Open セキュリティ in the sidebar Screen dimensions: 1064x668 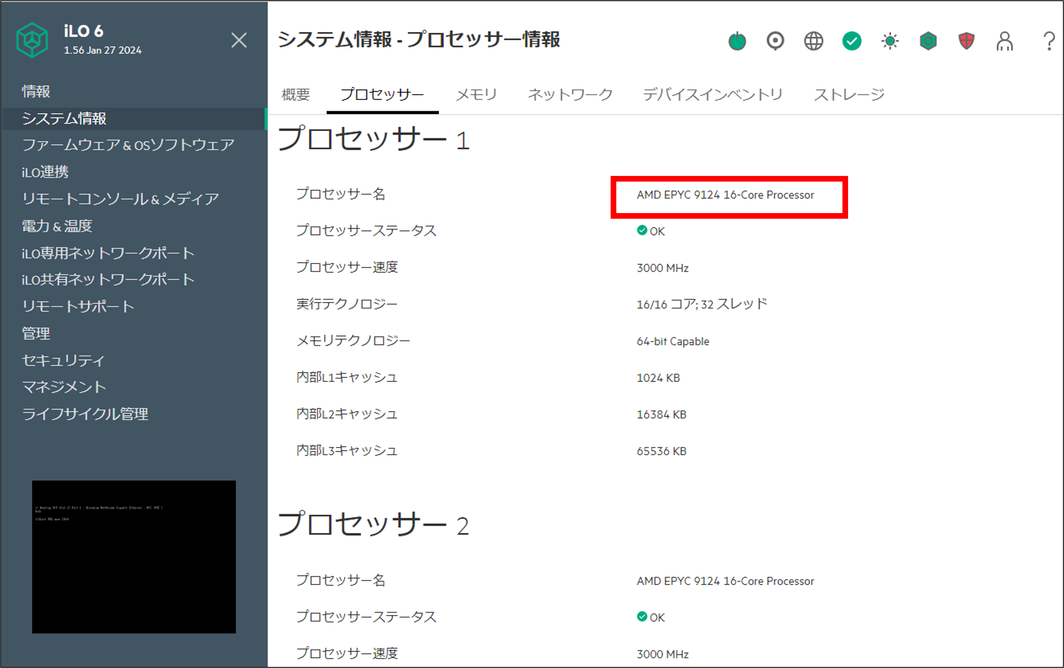(63, 360)
